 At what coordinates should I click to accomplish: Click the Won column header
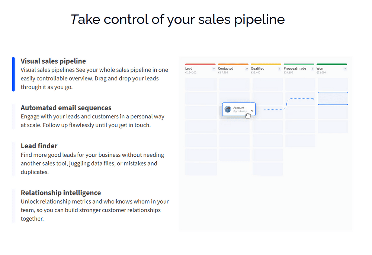[320, 68]
